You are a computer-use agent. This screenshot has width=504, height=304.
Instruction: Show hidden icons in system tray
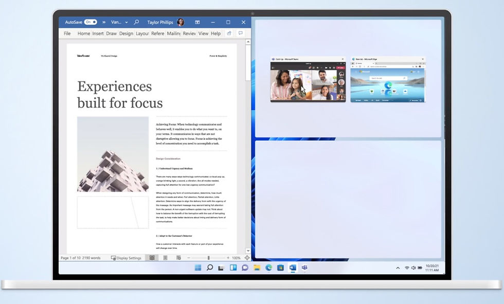pos(398,268)
